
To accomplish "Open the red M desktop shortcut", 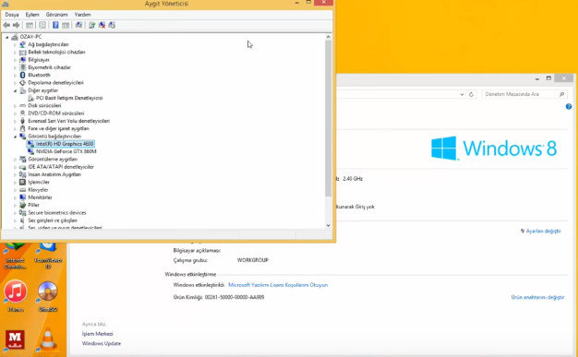I will (x=15, y=339).
